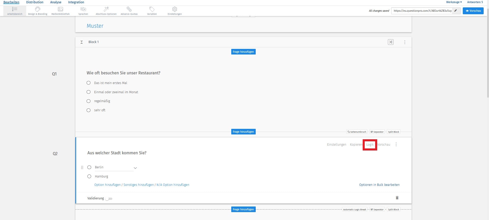Click question 'Wie oft besuchen Sie unser Restaurant?'
The width and height of the screenshot is (489, 220).
(x=124, y=73)
